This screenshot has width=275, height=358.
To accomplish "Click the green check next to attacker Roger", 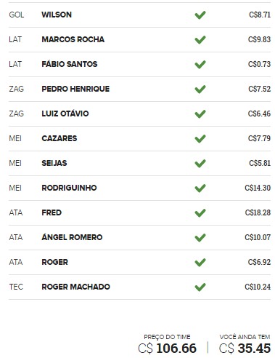I will coord(200,263).
